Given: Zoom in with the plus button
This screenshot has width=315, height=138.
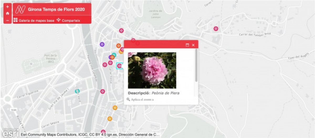Looking at the screenshot, I should (7, 7).
